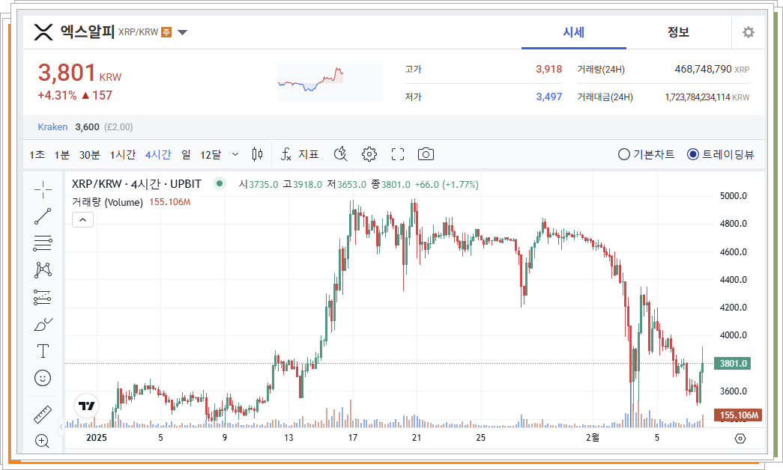
Task: Open the forecasting and measurement tools
Action: tap(43, 297)
